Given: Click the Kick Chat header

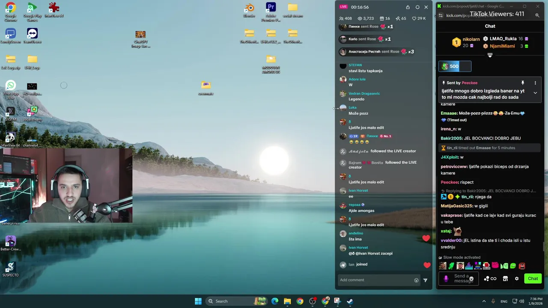Looking at the screenshot, I should click(490, 26).
